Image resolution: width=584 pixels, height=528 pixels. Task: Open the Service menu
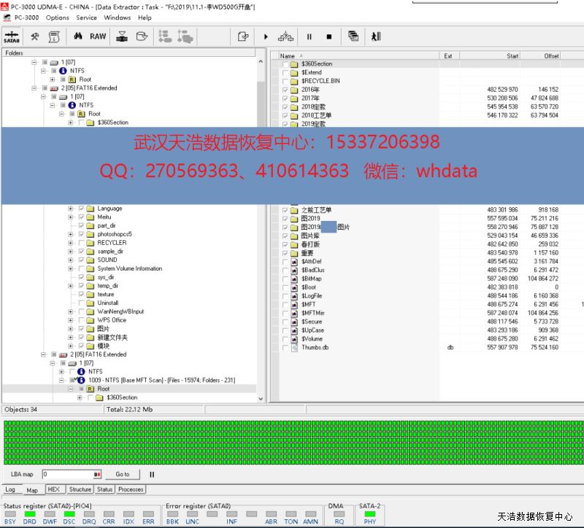pos(86,18)
